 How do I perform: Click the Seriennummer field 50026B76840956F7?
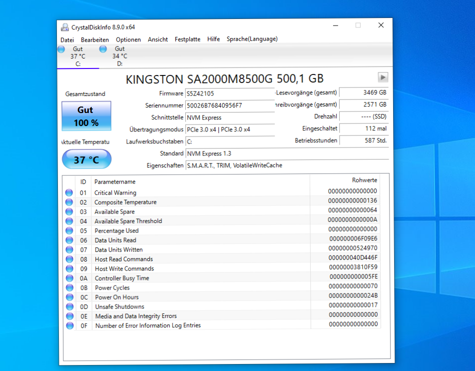click(230, 105)
